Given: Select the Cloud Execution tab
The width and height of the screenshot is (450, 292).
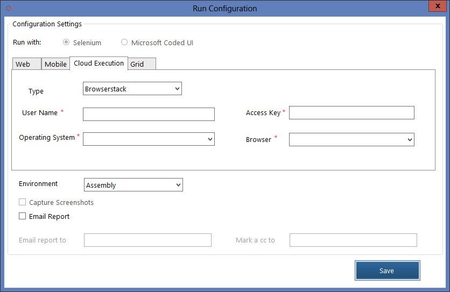Looking at the screenshot, I should tap(99, 63).
